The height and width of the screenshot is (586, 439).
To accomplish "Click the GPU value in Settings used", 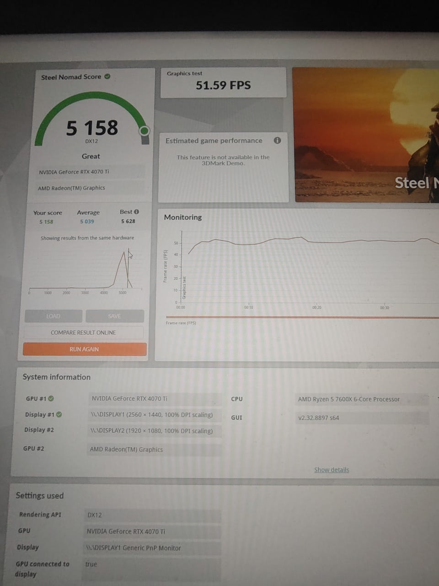I will pos(153,532).
